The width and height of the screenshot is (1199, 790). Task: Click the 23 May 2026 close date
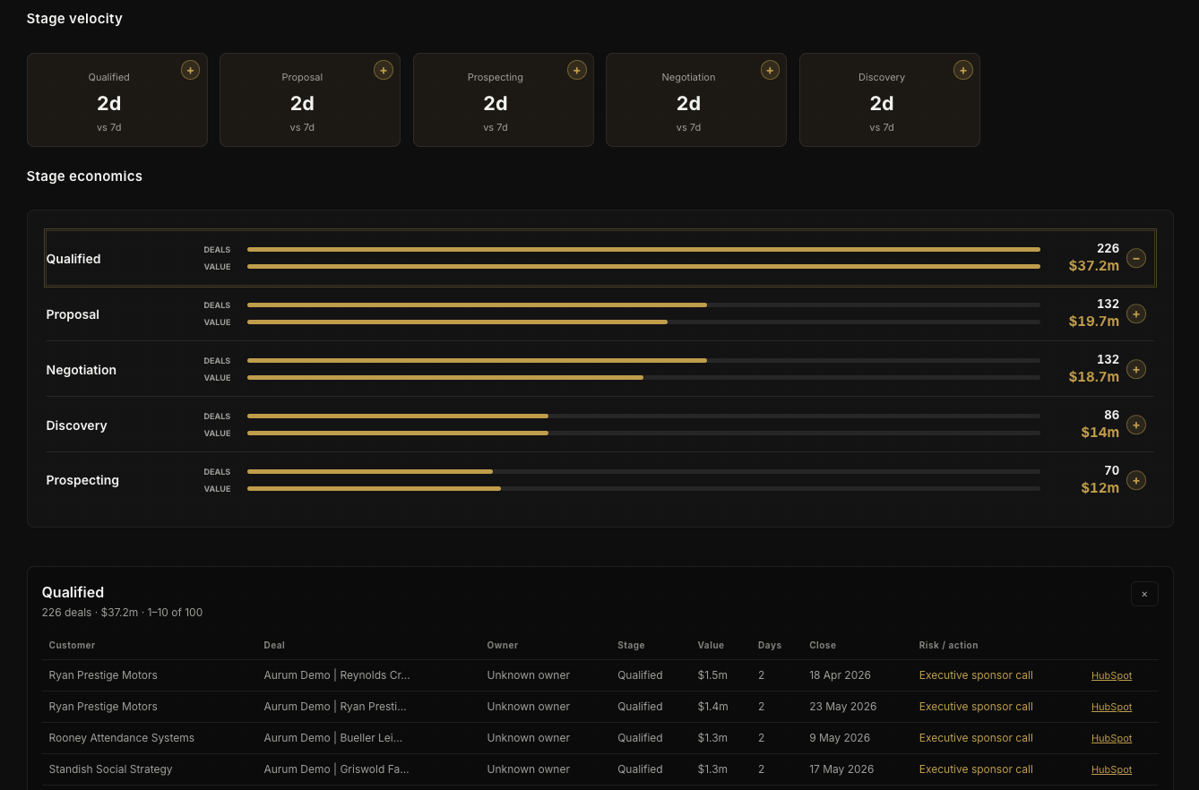[x=842, y=707]
